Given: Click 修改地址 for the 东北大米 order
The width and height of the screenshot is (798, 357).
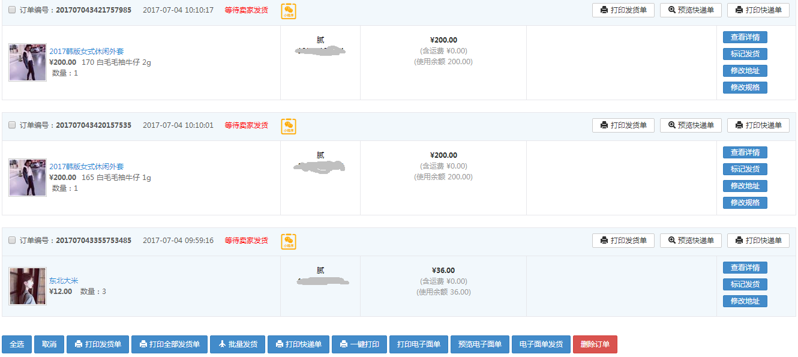Looking at the screenshot, I should pos(745,301).
